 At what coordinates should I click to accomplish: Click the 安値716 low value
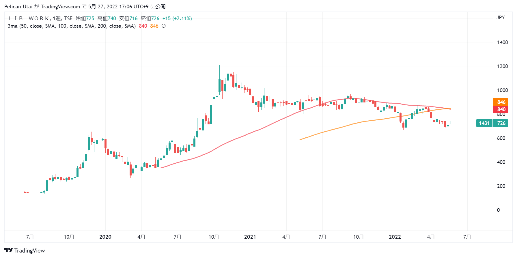tap(128, 18)
